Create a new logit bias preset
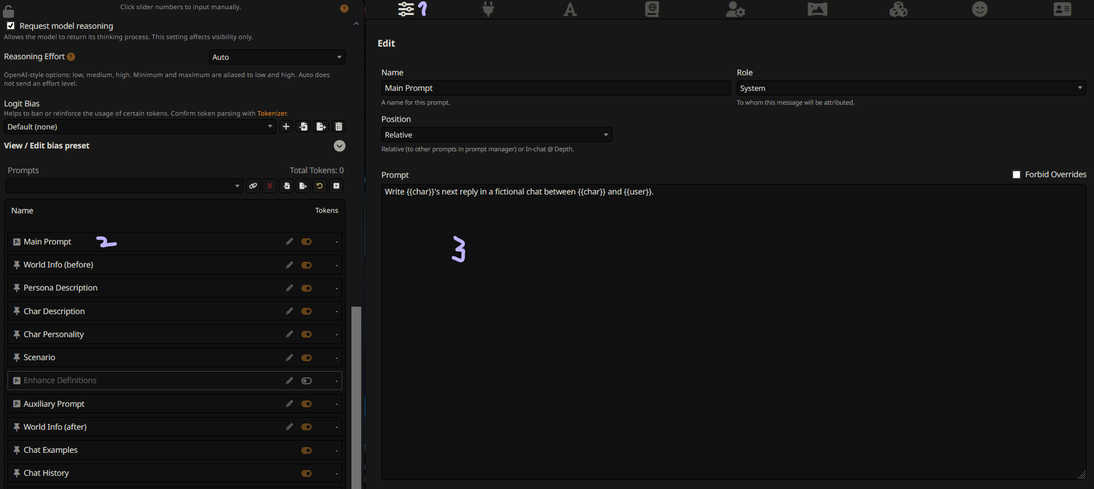Image resolution: width=1094 pixels, height=489 pixels. [x=286, y=127]
